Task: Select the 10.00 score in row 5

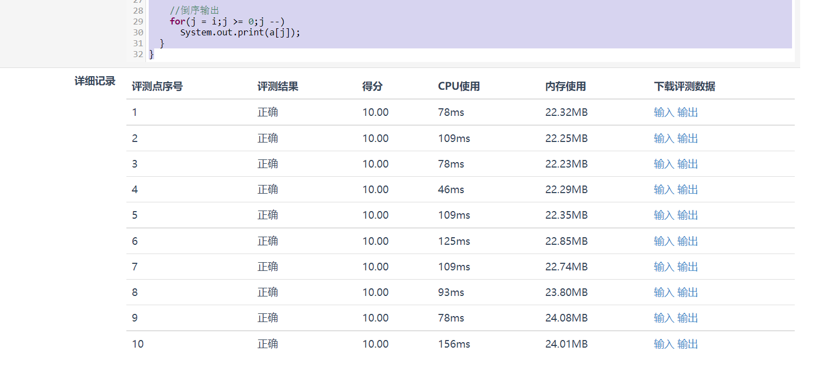Action: [x=376, y=215]
